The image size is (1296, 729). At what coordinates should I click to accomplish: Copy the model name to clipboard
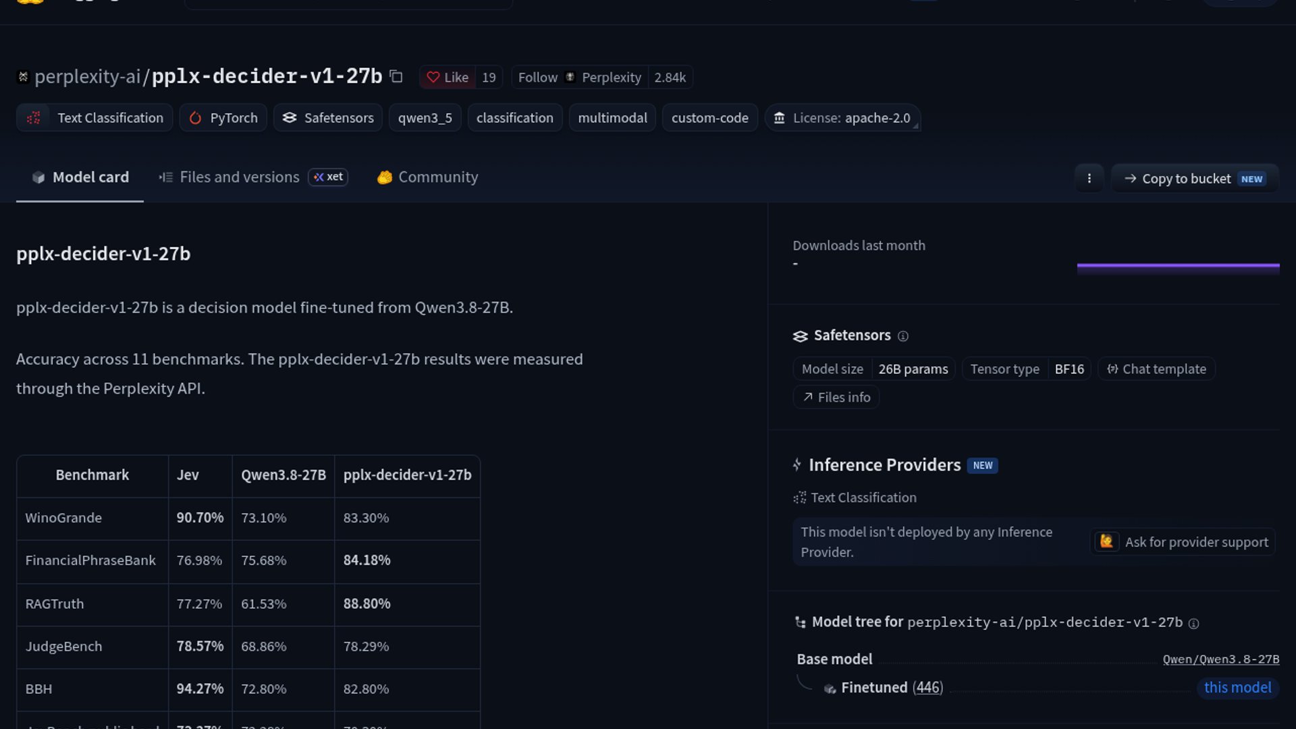click(x=396, y=77)
